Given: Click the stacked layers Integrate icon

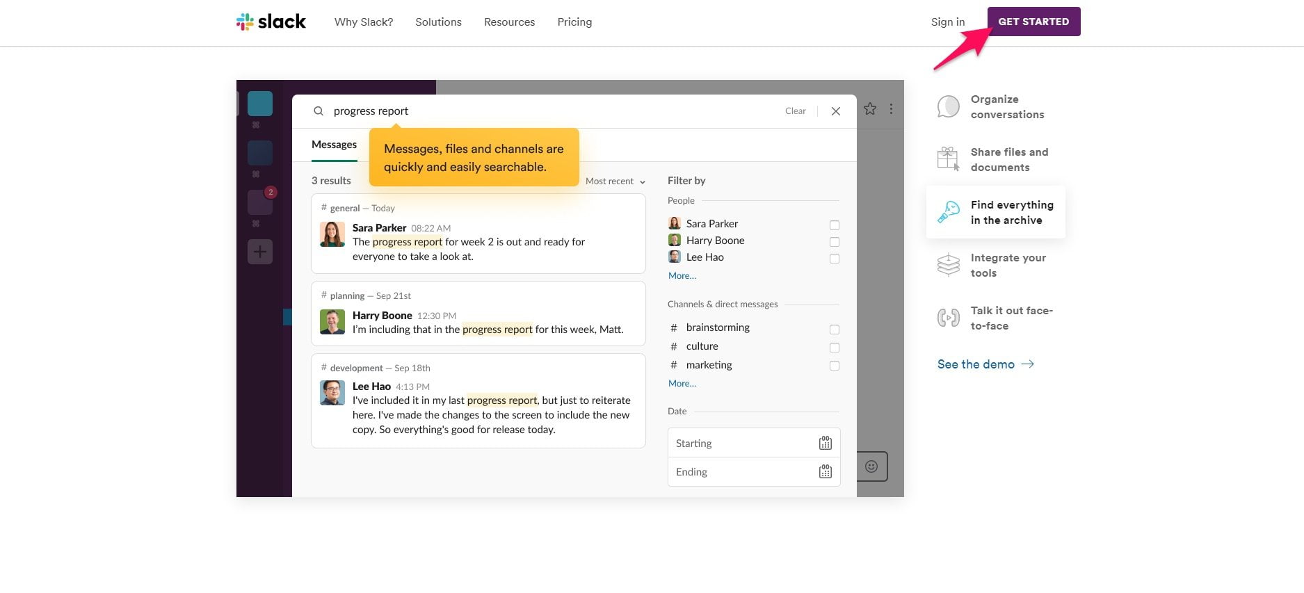Looking at the screenshot, I should [x=949, y=265].
